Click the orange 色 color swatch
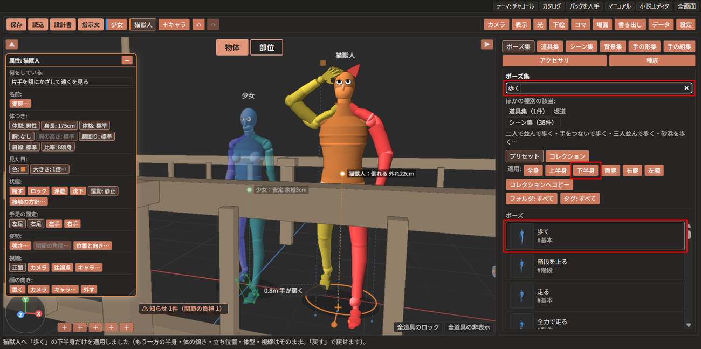 tap(23, 169)
